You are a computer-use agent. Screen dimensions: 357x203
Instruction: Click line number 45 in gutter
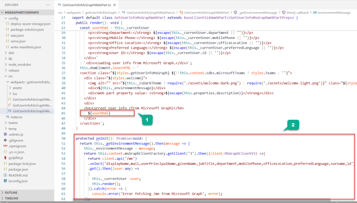click(63, 113)
